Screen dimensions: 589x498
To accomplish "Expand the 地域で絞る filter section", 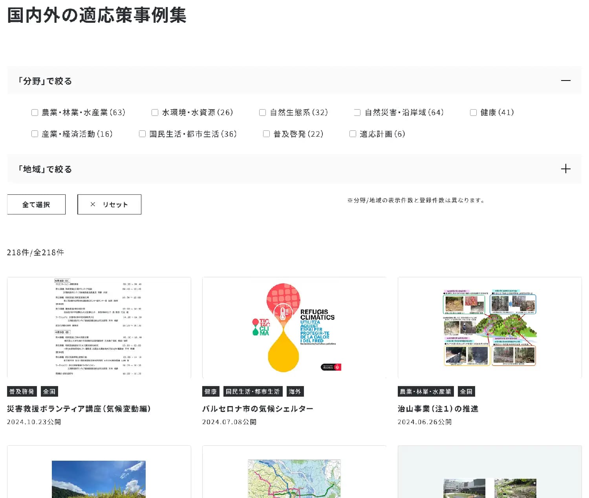I will point(565,169).
